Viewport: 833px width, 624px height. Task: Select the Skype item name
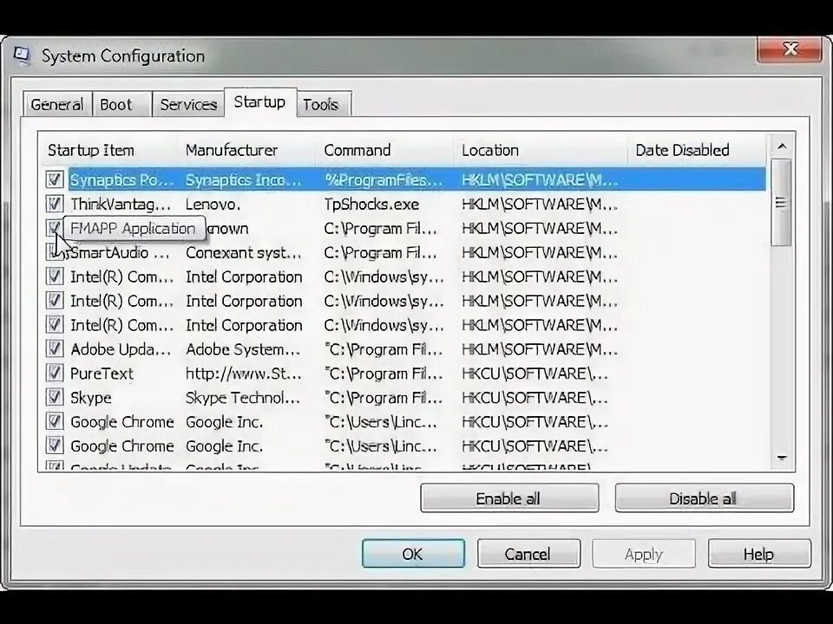pos(91,398)
